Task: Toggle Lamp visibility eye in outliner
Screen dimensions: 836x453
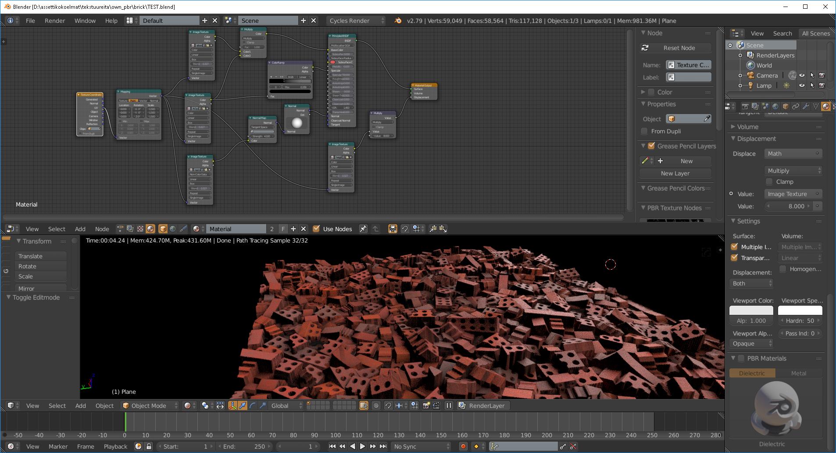Action: tap(802, 86)
